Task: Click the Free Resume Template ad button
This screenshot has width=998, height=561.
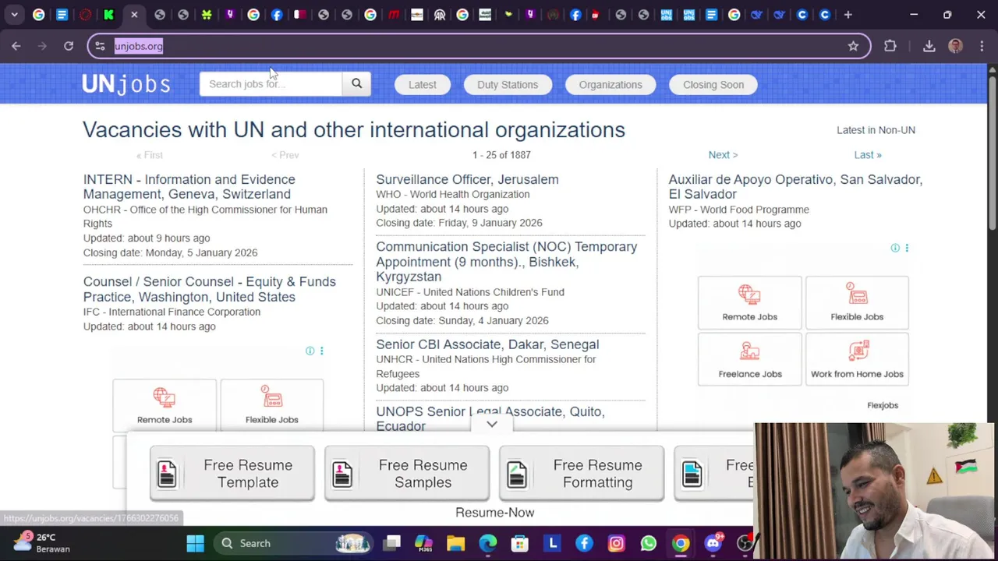Action: point(232,474)
